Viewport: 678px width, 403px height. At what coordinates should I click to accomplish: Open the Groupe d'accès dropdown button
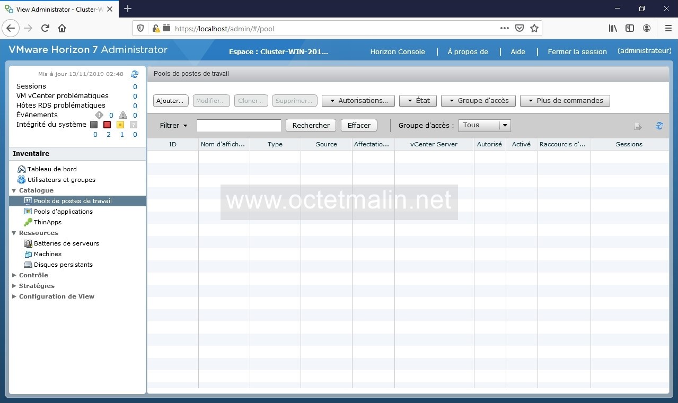click(x=478, y=101)
